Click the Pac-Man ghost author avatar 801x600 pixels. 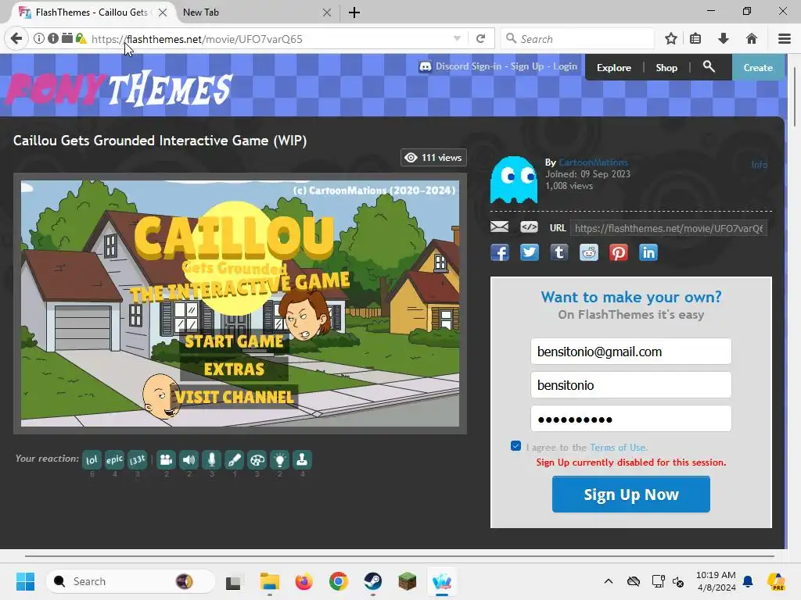(513, 180)
